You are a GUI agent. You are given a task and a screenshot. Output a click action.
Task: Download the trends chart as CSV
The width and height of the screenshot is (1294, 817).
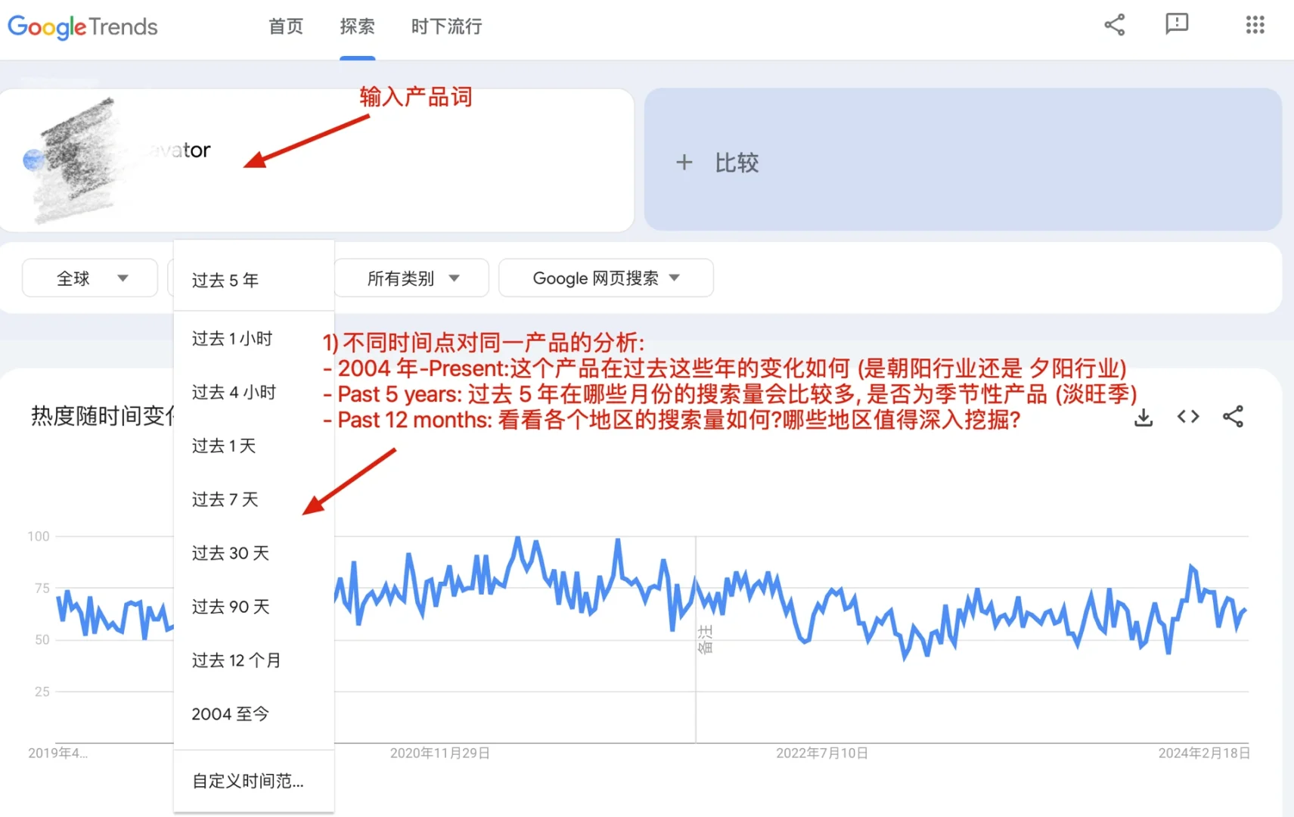1143,417
